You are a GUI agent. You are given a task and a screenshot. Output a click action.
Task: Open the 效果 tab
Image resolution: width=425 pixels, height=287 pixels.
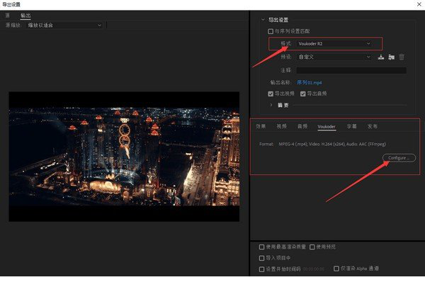(x=261, y=126)
